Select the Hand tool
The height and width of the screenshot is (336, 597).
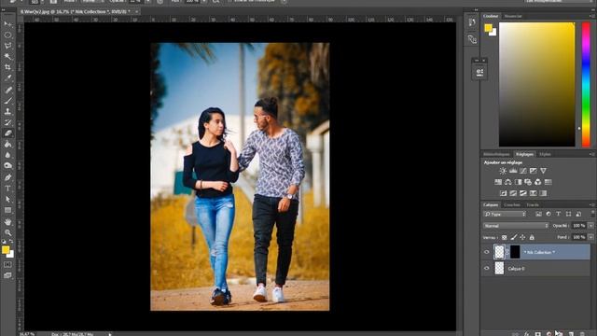pos(7,222)
